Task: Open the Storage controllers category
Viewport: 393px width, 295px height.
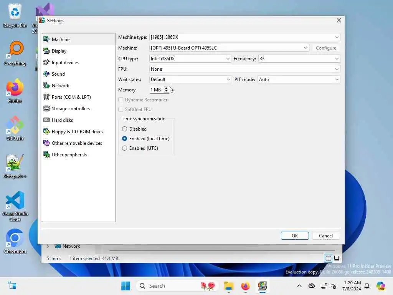Action: tap(79, 109)
